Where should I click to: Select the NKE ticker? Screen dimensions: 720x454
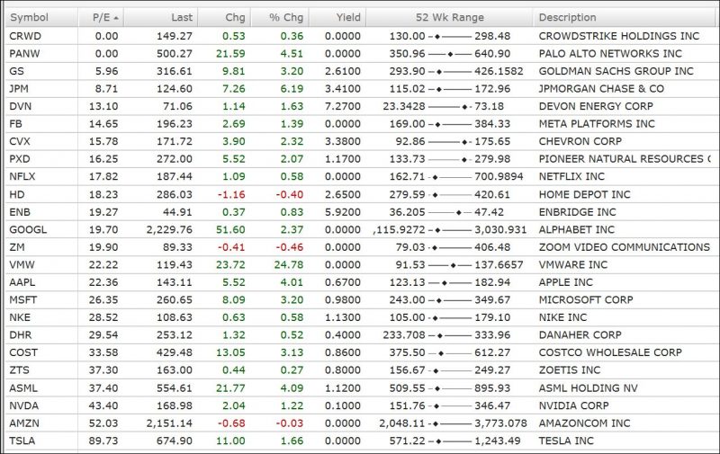coord(20,317)
